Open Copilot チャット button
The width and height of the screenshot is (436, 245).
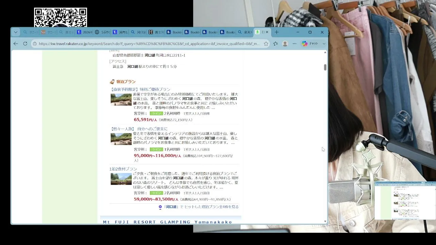(x=310, y=44)
